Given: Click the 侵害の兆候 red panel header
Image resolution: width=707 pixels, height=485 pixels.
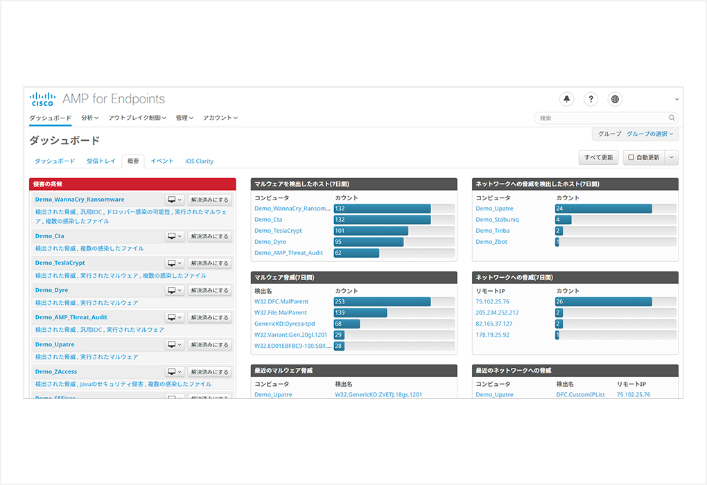Looking at the screenshot, I should click(x=132, y=184).
